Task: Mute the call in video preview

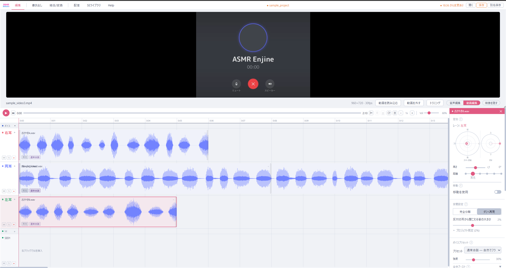Action: pyautogui.click(x=236, y=84)
